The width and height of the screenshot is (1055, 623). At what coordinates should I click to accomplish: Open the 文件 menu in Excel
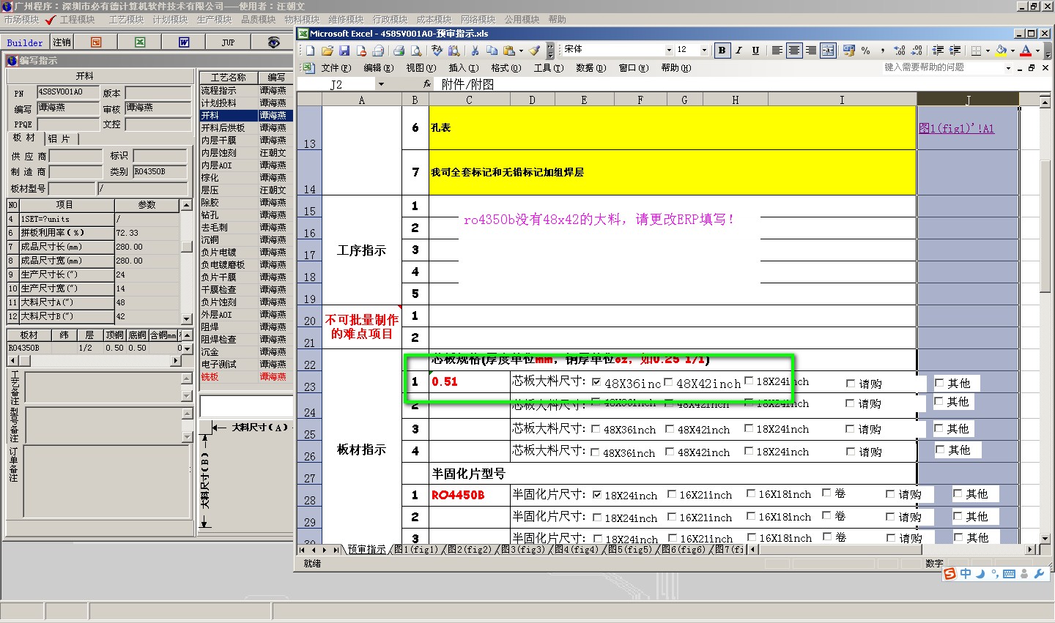coord(336,68)
